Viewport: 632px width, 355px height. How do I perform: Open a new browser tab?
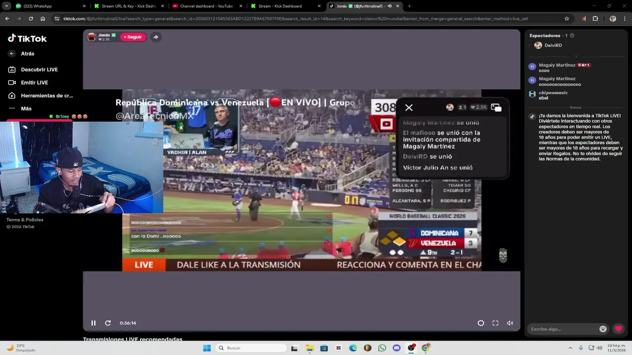click(x=409, y=6)
